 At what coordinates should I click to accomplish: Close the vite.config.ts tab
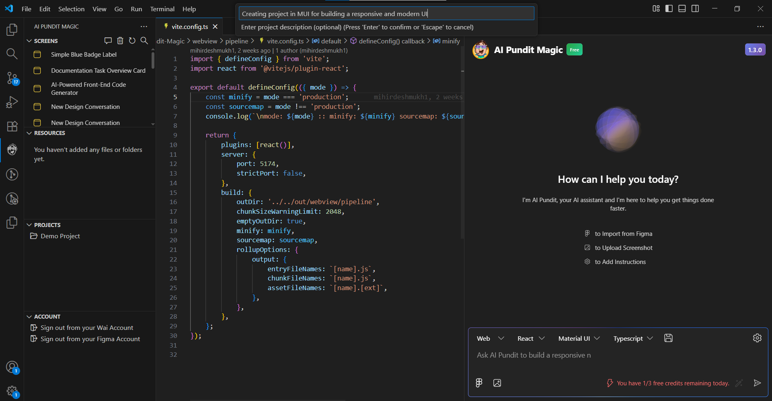coord(215,27)
